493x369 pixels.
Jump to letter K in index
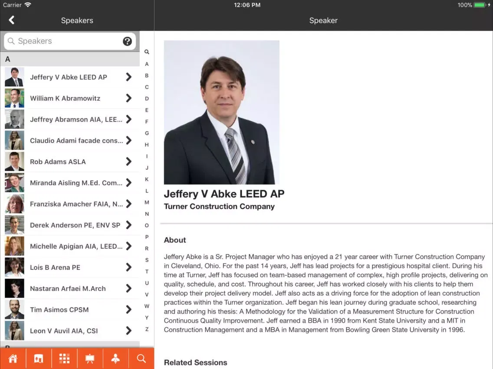pyautogui.click(x=147, y=179)
